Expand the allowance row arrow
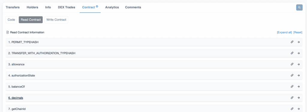Image resolution: width=307 pixels, height=112 pixels. pos(299,64)
